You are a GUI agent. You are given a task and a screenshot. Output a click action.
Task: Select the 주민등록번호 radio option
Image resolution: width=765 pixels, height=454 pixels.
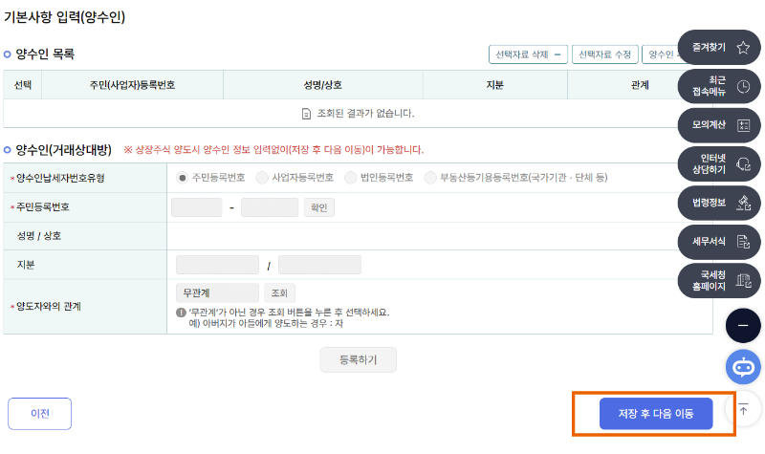pyautogui.click(x=182, y=178)
